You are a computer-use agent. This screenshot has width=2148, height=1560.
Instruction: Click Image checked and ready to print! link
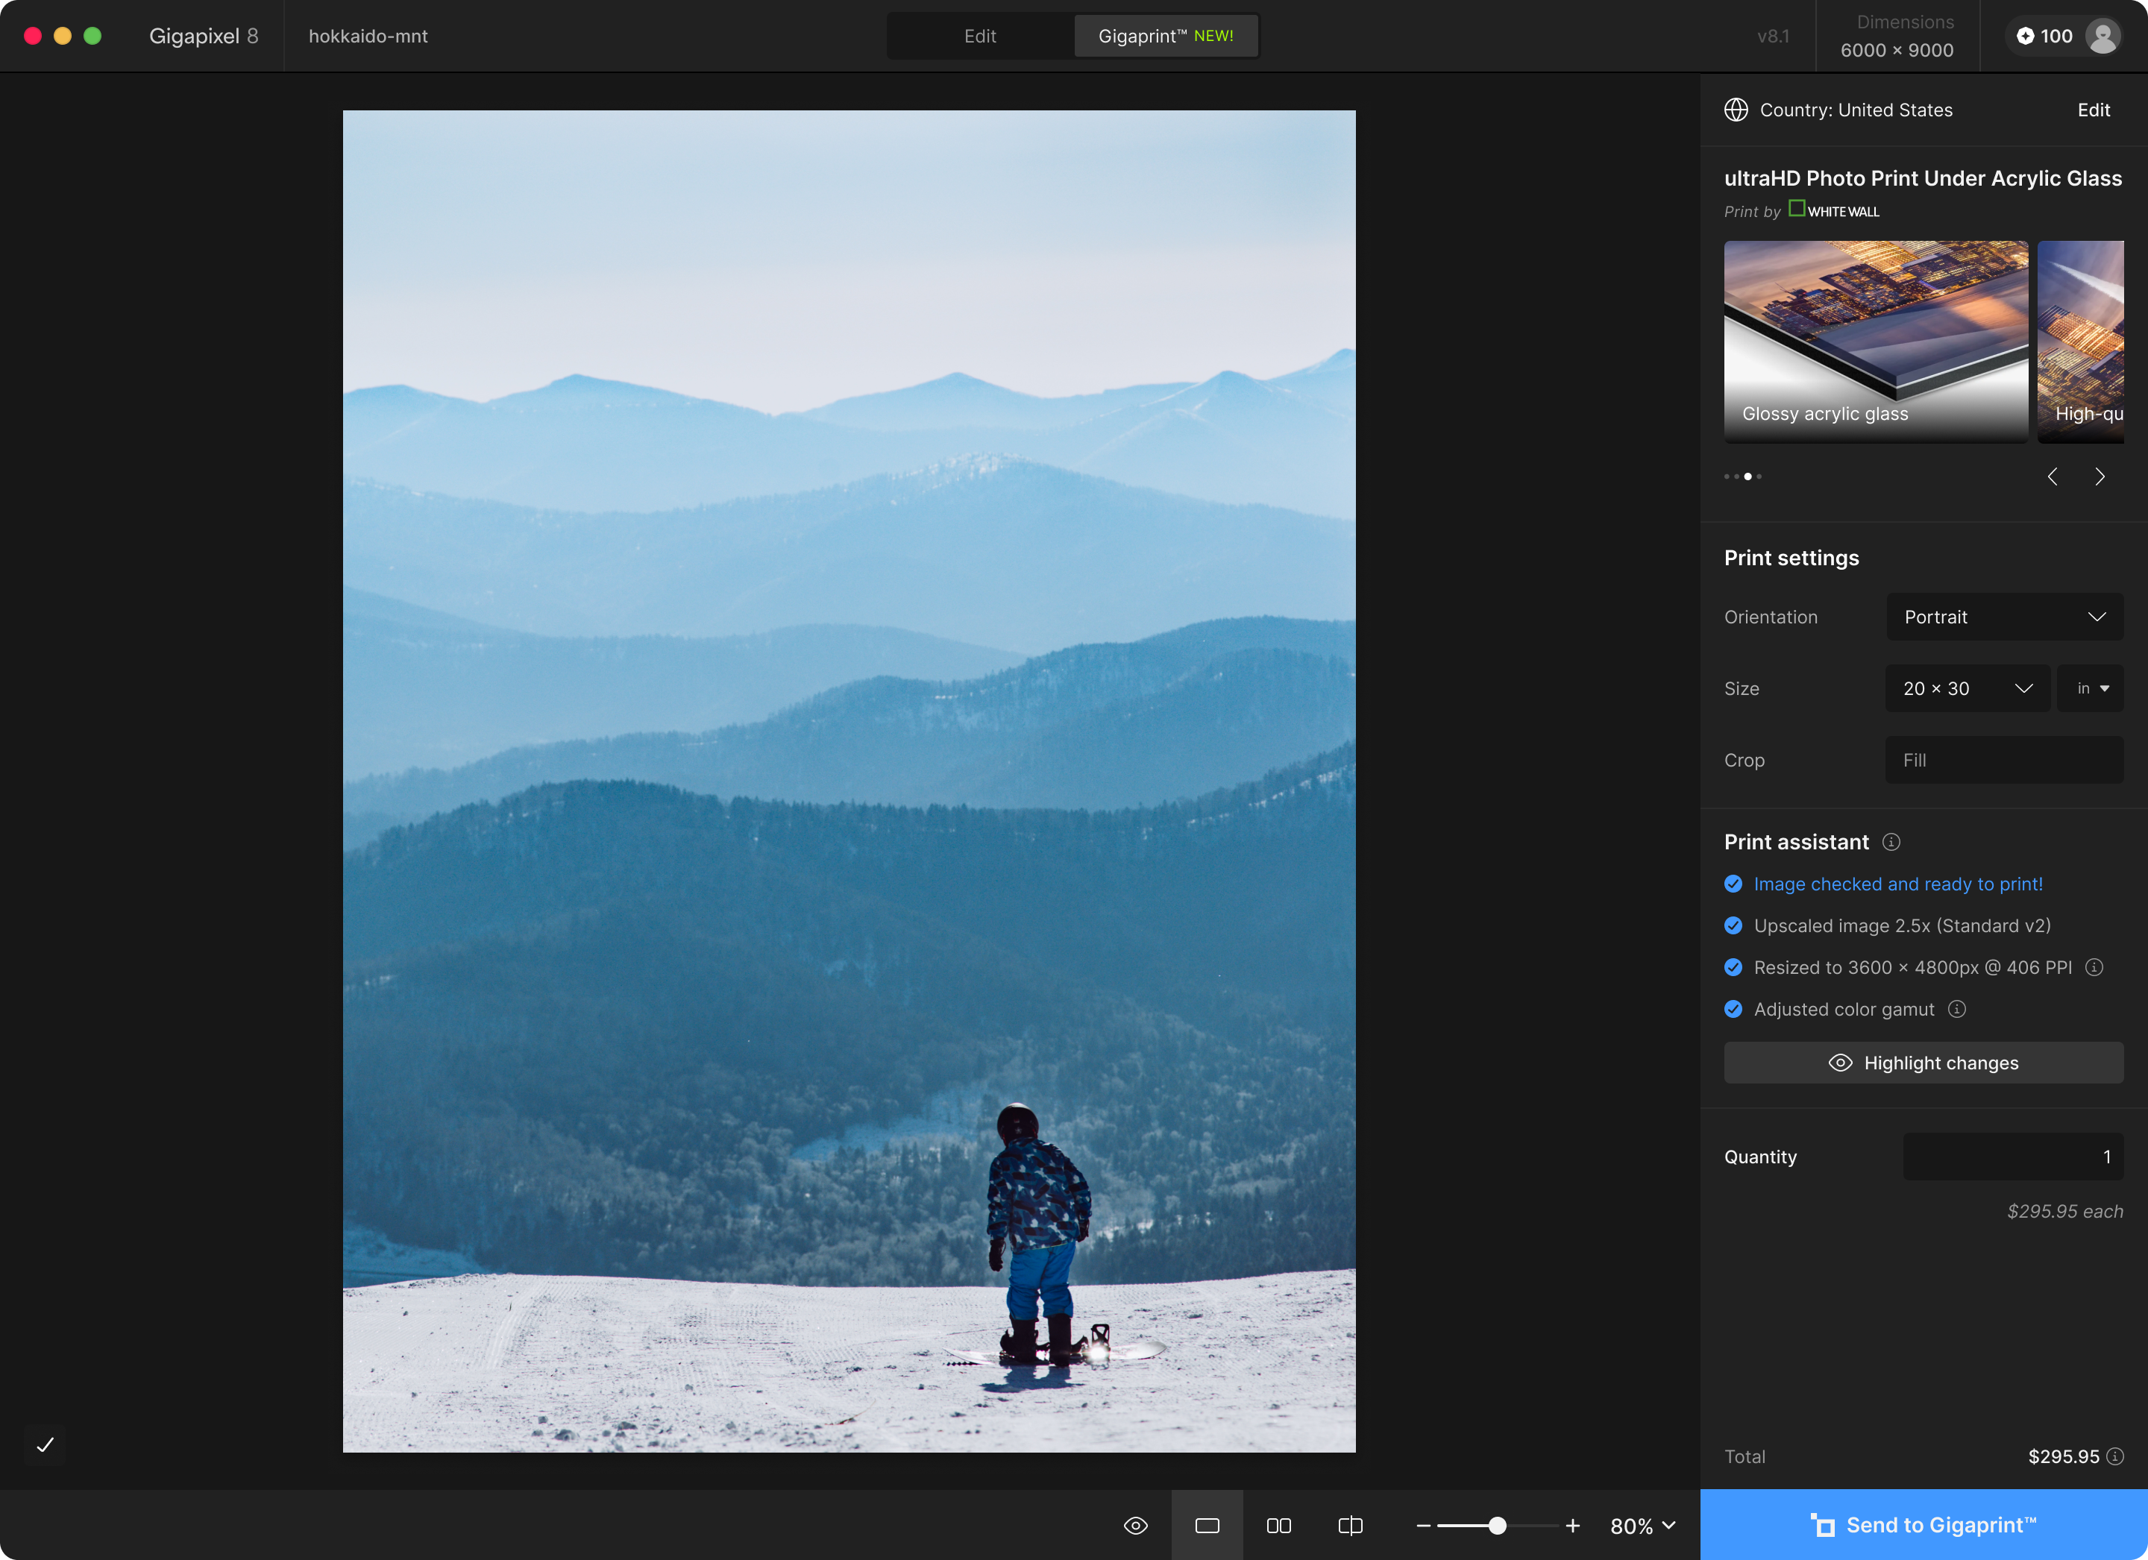(1898, 884)
